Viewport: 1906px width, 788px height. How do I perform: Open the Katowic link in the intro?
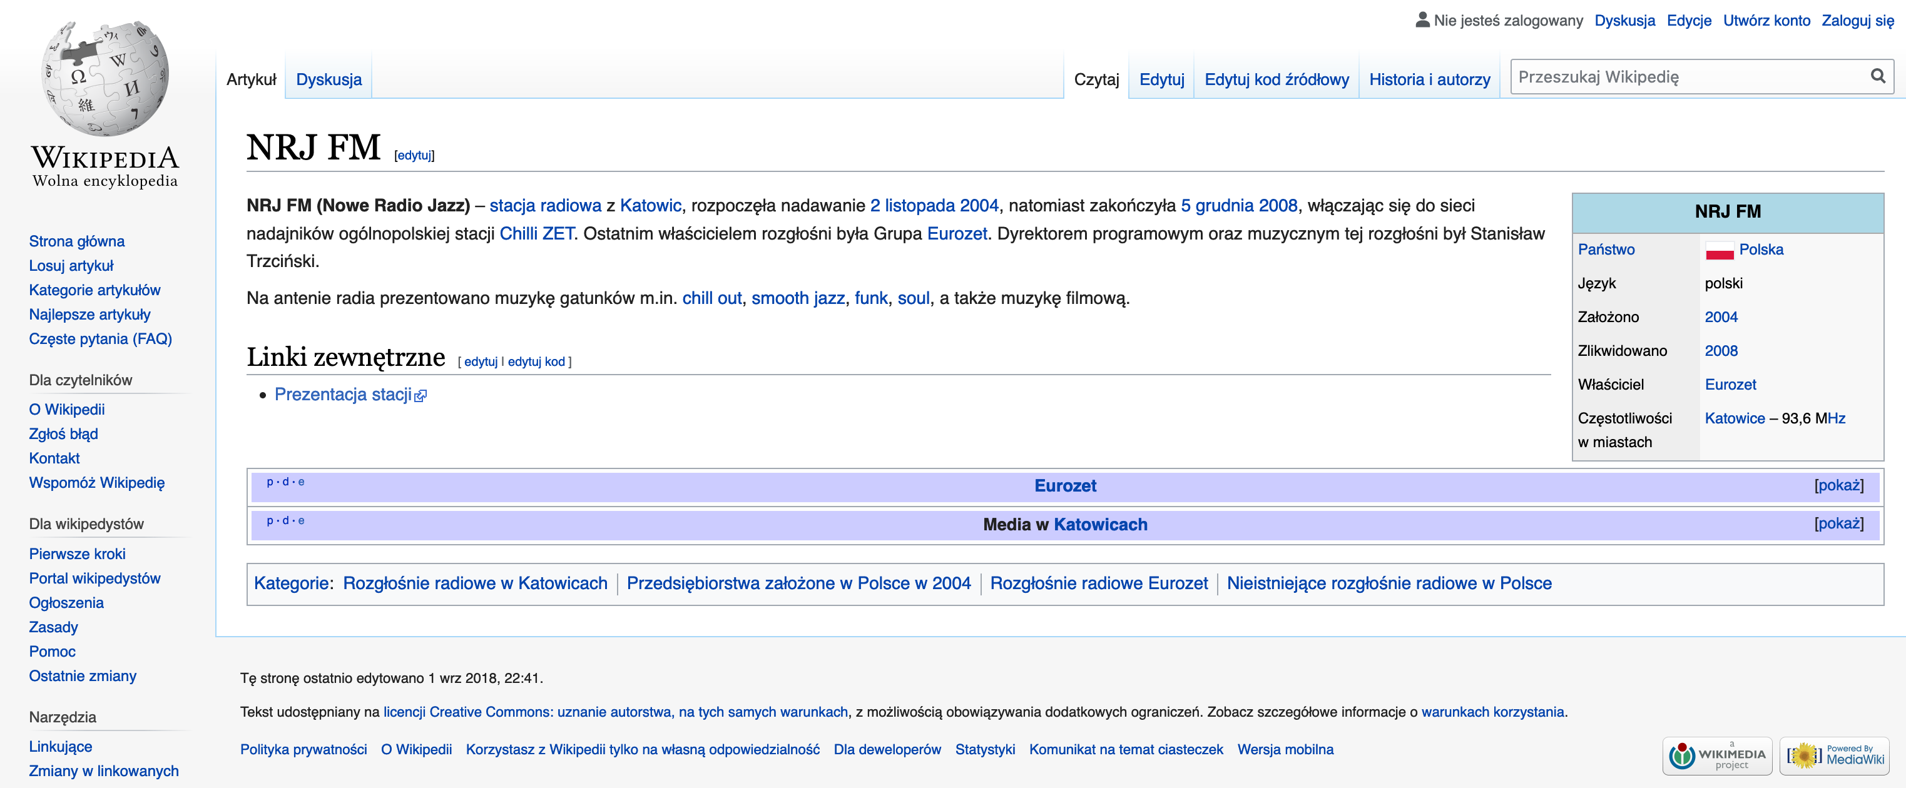pyautogui.click(x=650, y=206)
